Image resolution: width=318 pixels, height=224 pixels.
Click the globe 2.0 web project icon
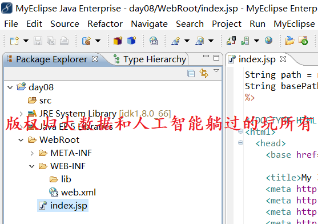pos(154,41)
